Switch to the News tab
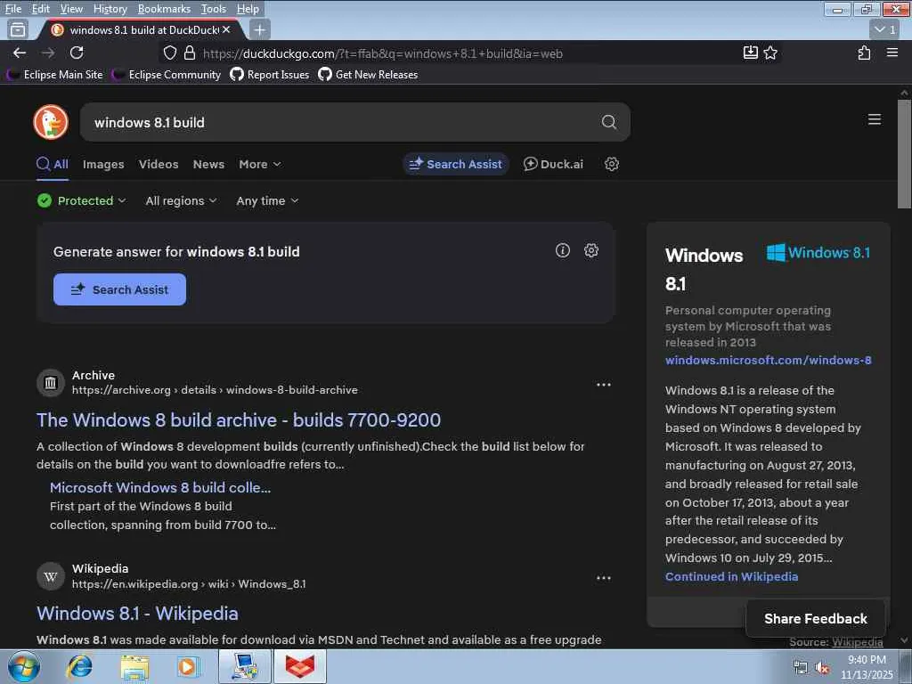Image resolution: width=912 pixels, height=684 pixels. (208, 165)
